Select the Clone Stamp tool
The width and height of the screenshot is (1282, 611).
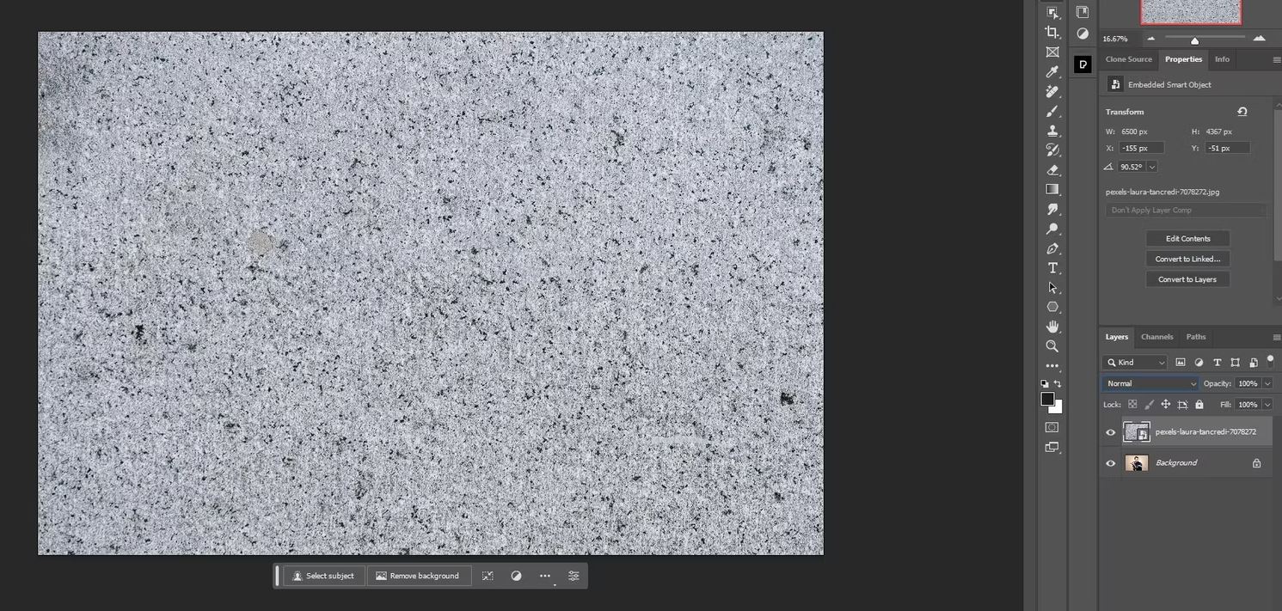[x=1052, y=131]
